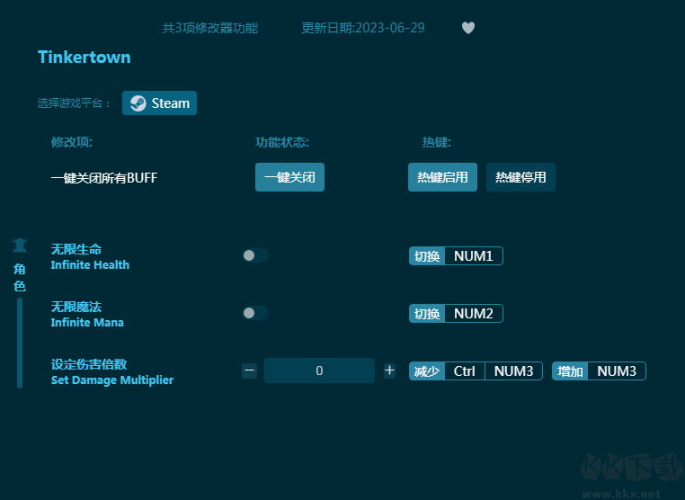The height and width of the screenshot is (500, 685).
Task: Click the 无限魔法 Infinite Mana label
Action: (87, 314)
